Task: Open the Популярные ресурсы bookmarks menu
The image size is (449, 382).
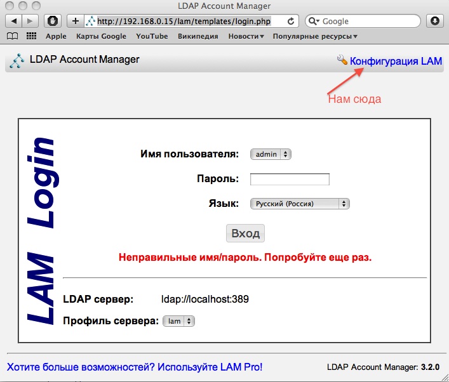Action: (314, 36)
